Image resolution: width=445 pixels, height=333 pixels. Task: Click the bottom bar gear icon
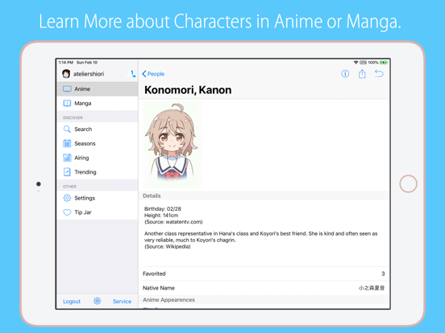tap(97, 301)
